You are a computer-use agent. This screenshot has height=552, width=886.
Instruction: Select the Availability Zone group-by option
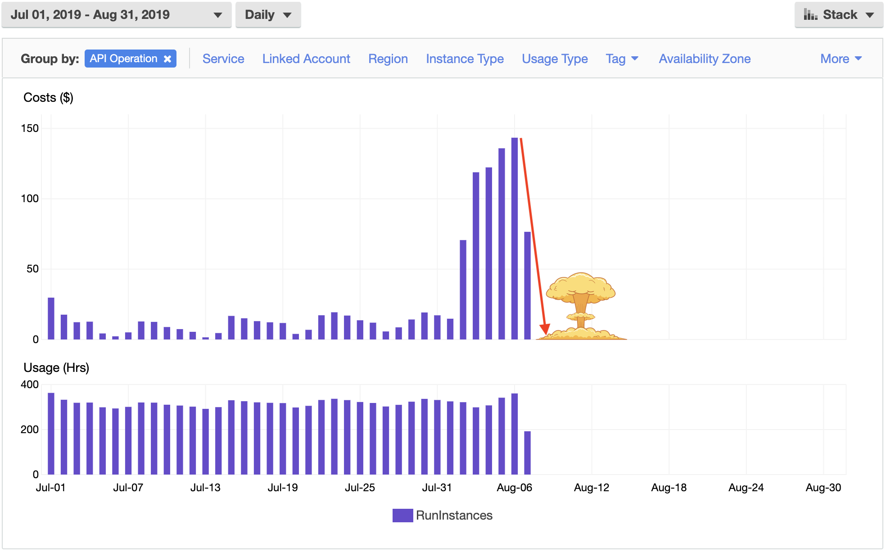[x=704, y=59]
